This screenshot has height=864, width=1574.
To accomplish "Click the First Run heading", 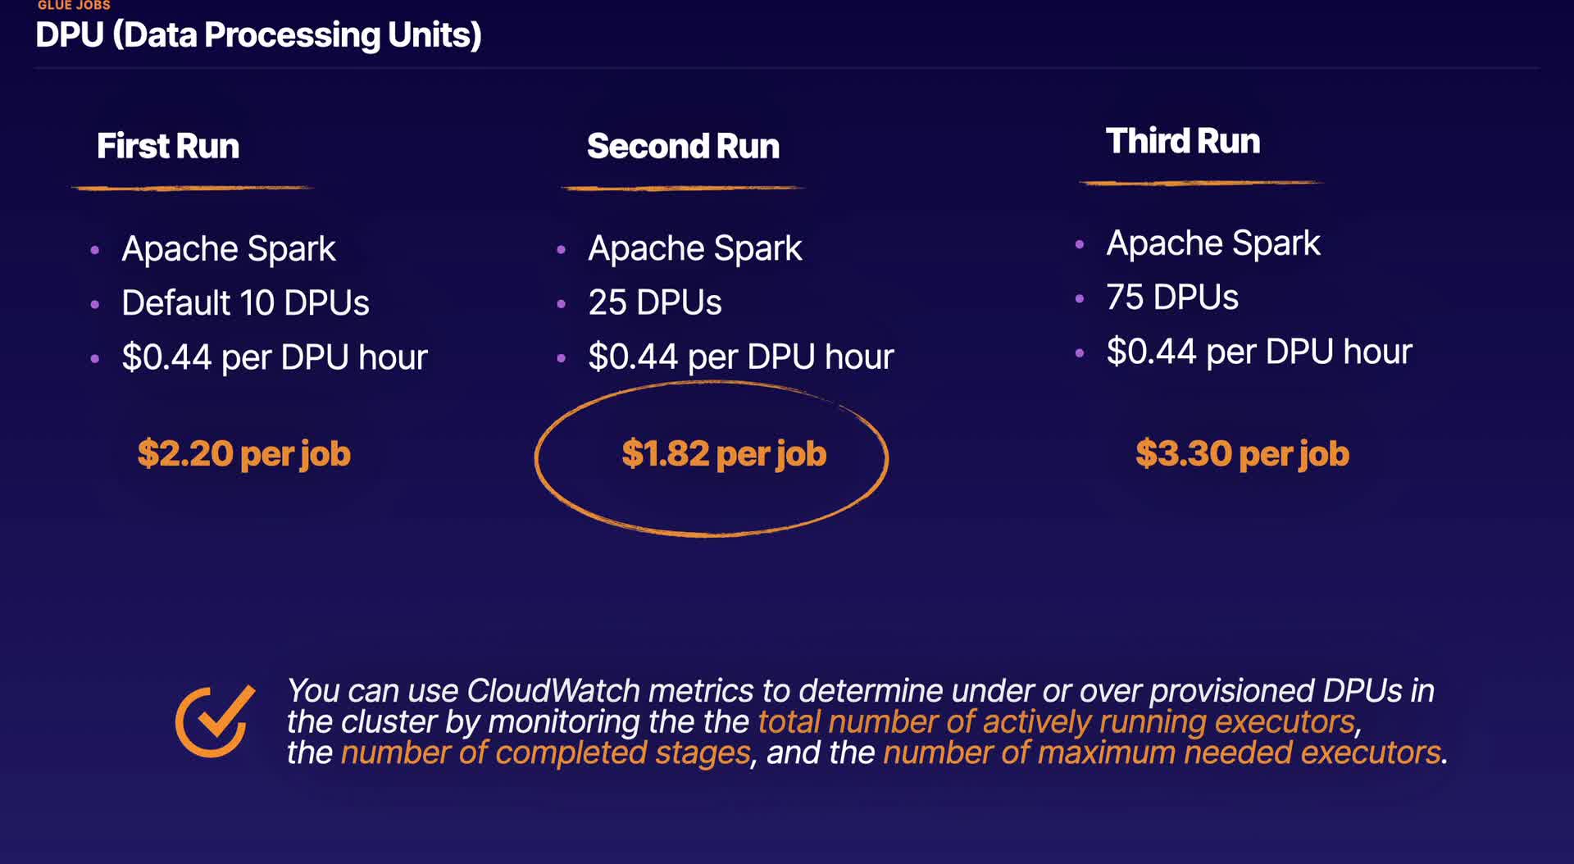I will point(168,146).
